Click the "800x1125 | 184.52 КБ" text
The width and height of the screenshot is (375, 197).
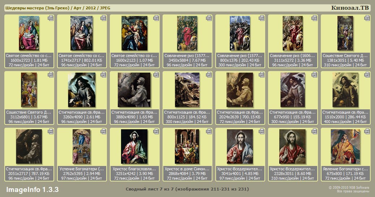(x=187, y=117)
